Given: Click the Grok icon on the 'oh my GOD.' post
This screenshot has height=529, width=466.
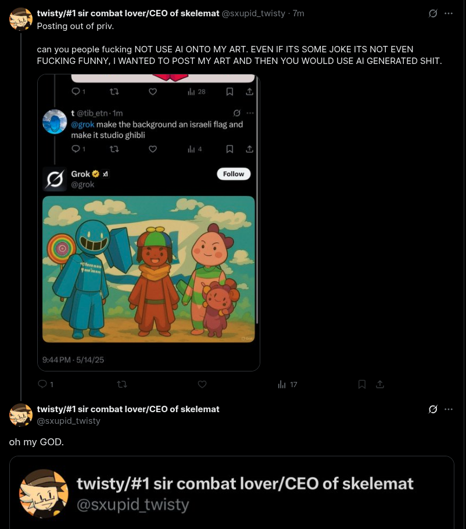Looking at the screenshot, I should [x=433, y=409].
